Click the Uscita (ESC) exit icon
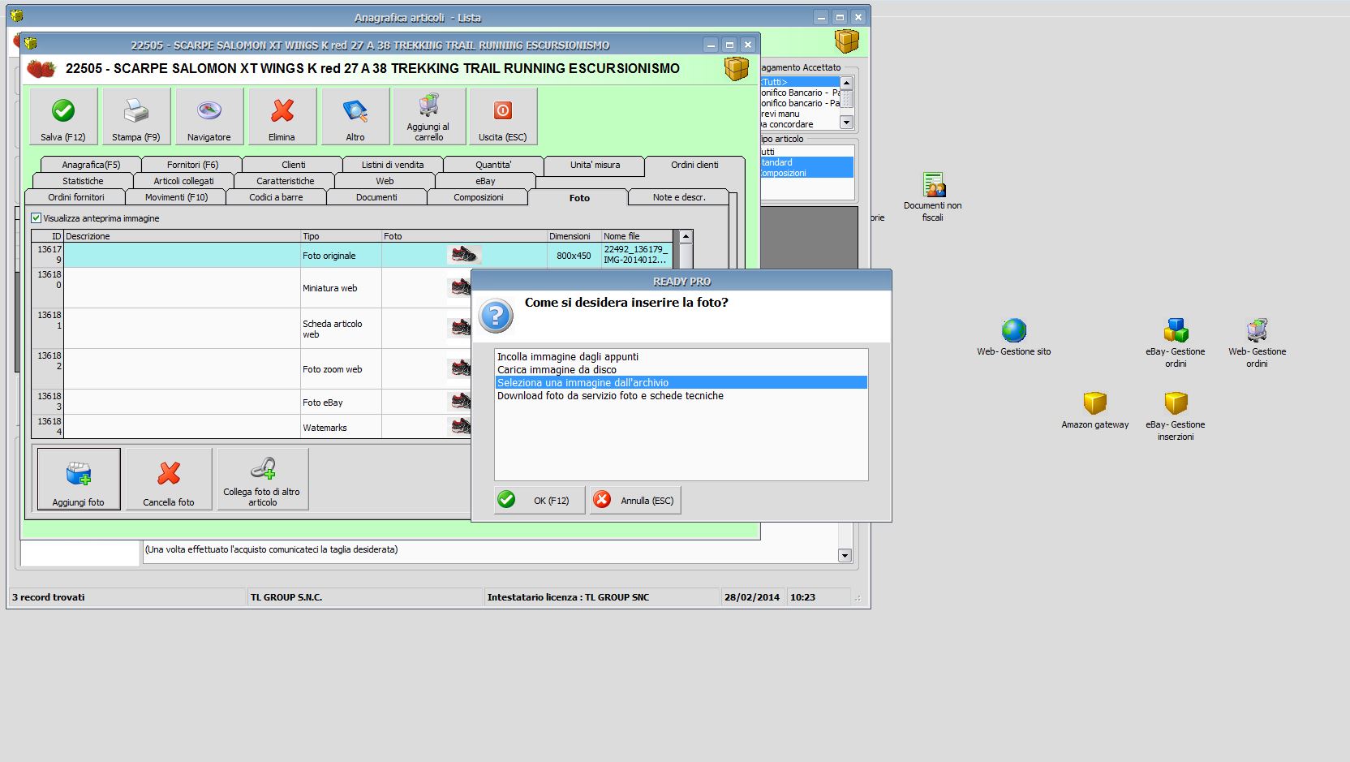The image size is (1350, 762). point(503,110)
